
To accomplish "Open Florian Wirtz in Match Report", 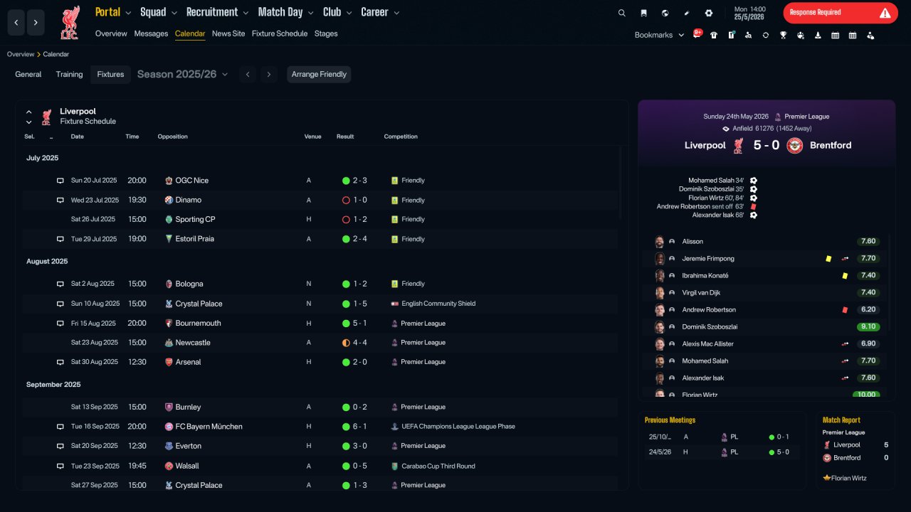I will point(848,478).
